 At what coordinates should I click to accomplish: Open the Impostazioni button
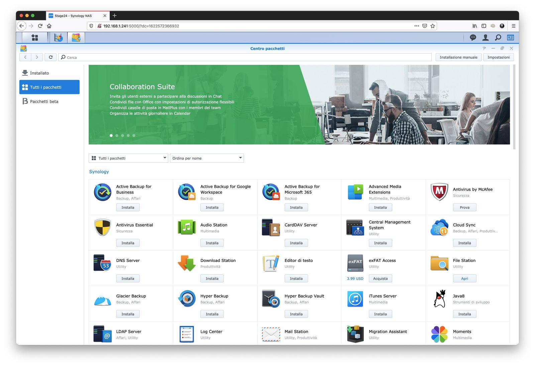(499, 57)
